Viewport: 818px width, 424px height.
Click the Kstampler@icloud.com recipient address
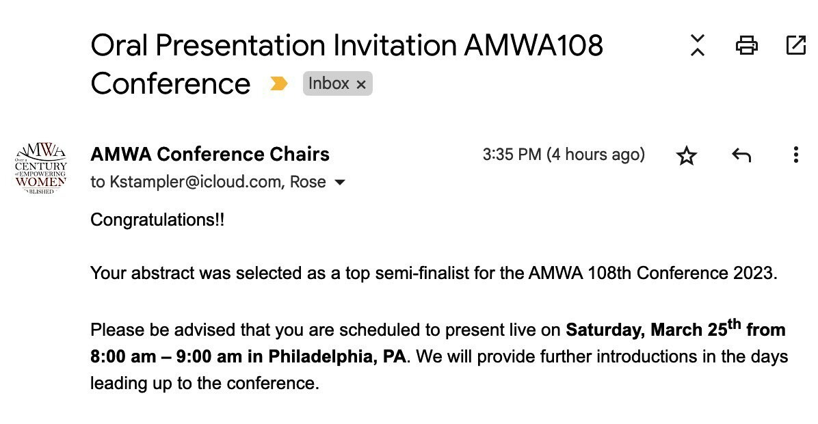click(x=195, y=183)
